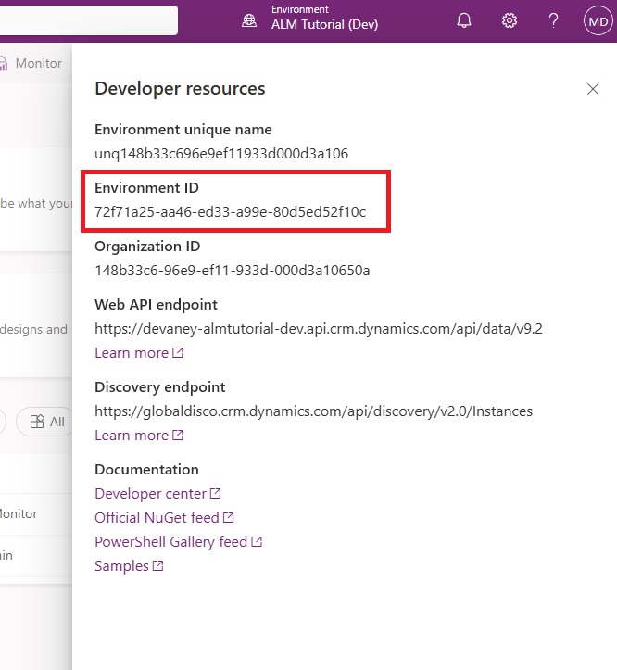Click the Environment unique name value
The width and height of the screenshot is (617, 670).
(x=221, y=154)
